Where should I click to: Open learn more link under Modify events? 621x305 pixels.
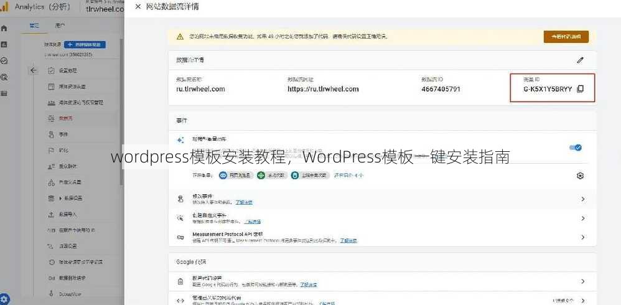244,202
